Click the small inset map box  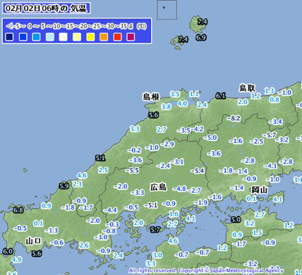(x=167, y=10)
